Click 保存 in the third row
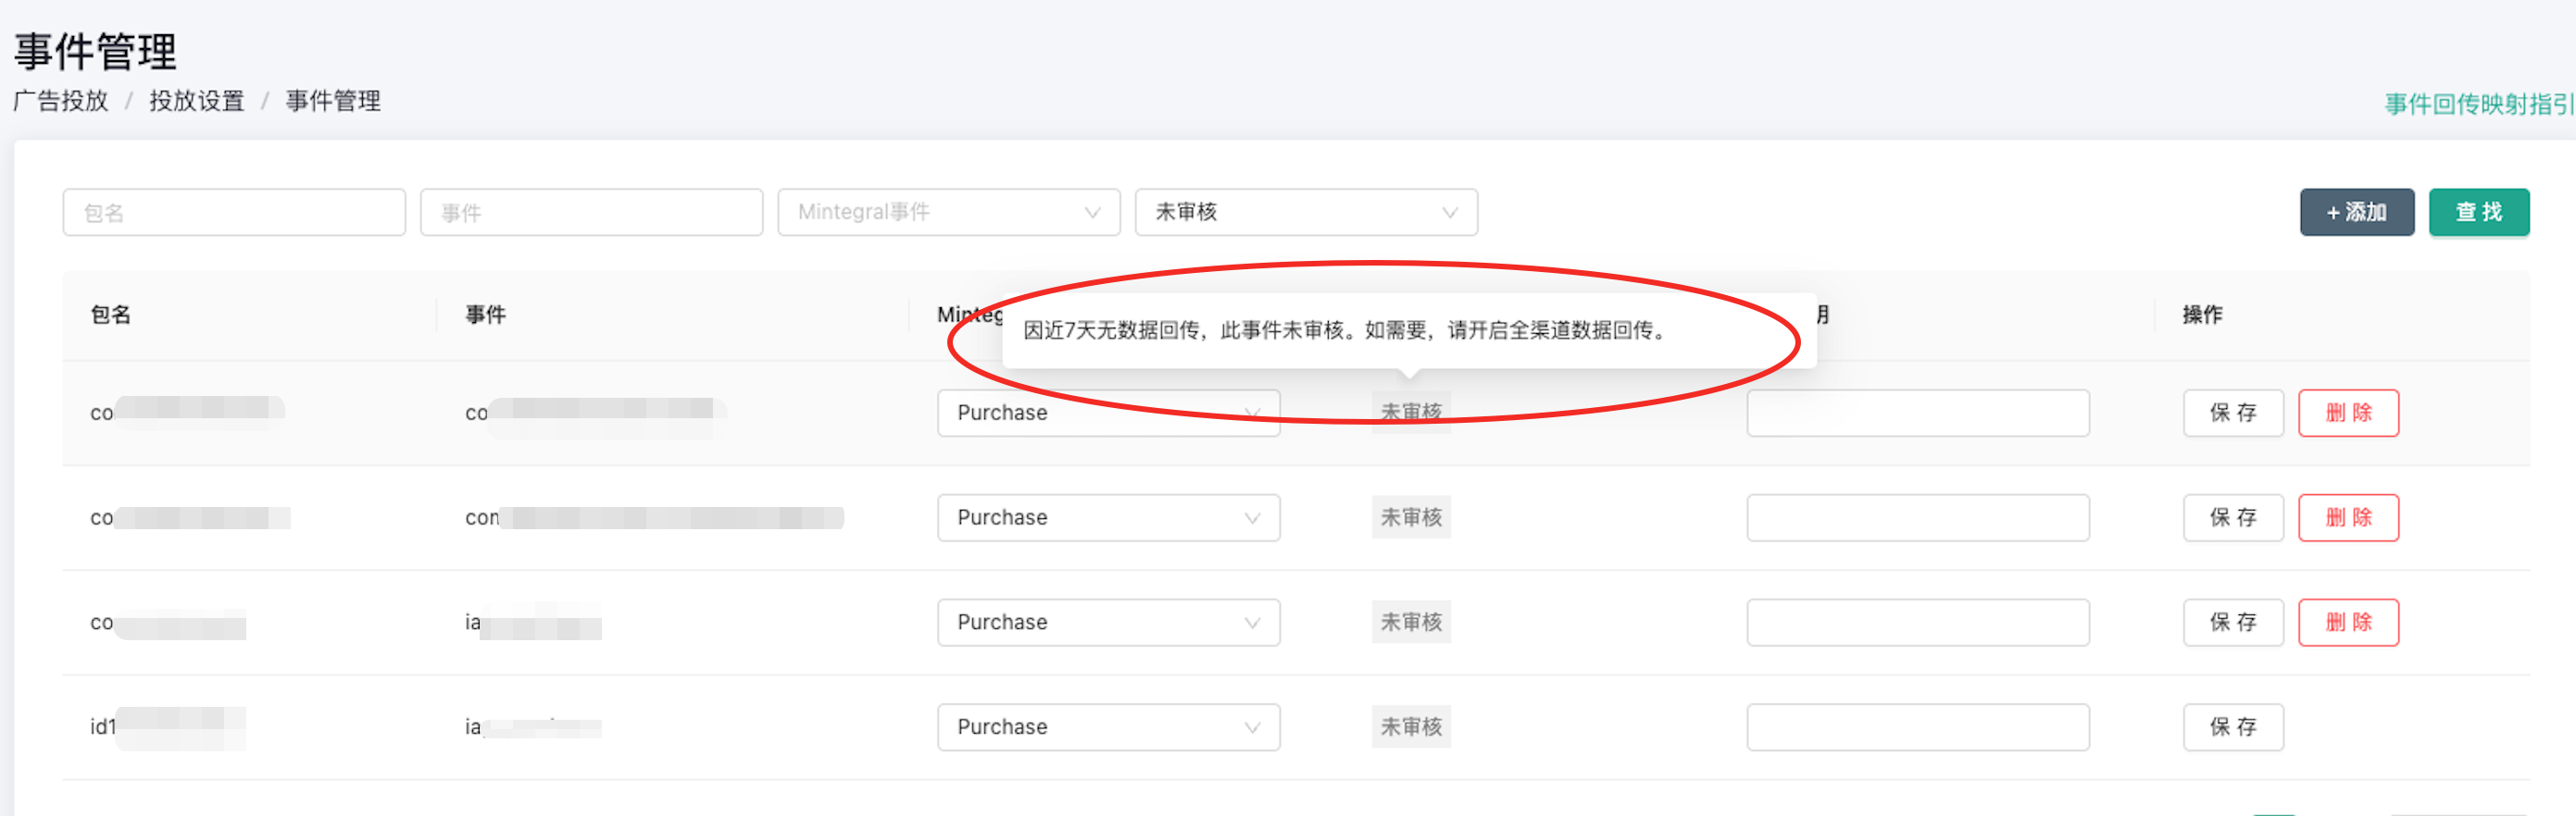 [2233, 623]
